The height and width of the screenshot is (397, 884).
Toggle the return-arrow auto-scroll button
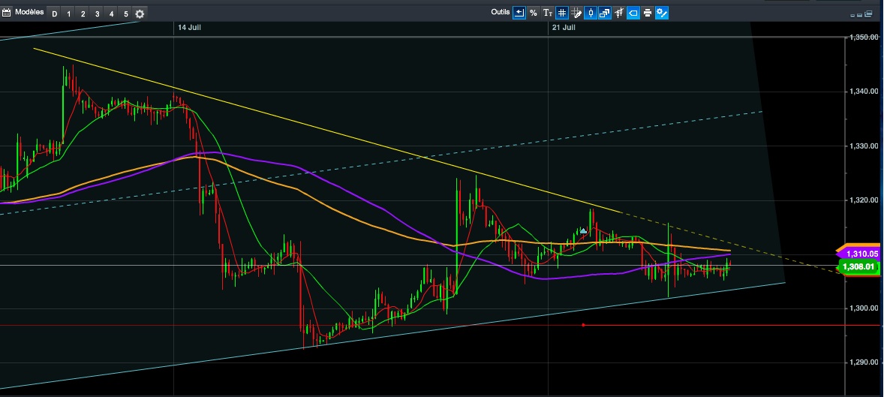coord(519,13)
